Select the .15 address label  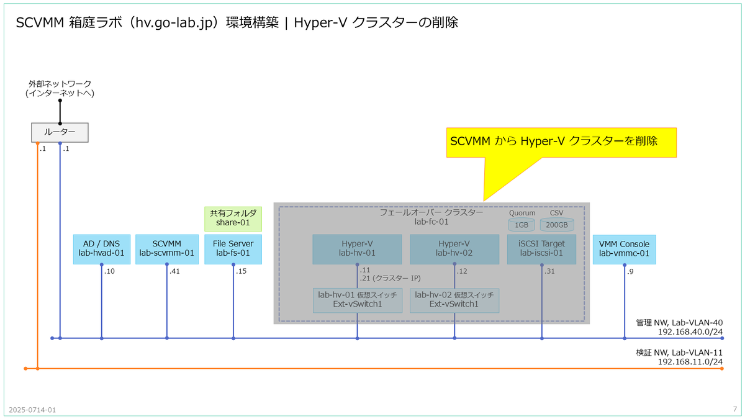point(242,271)
